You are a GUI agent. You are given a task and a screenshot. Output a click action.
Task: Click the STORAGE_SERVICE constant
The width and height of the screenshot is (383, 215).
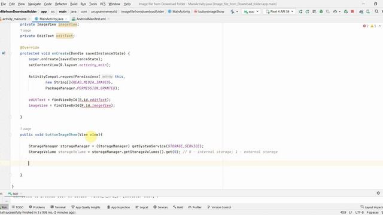click(x=184, y=146)
